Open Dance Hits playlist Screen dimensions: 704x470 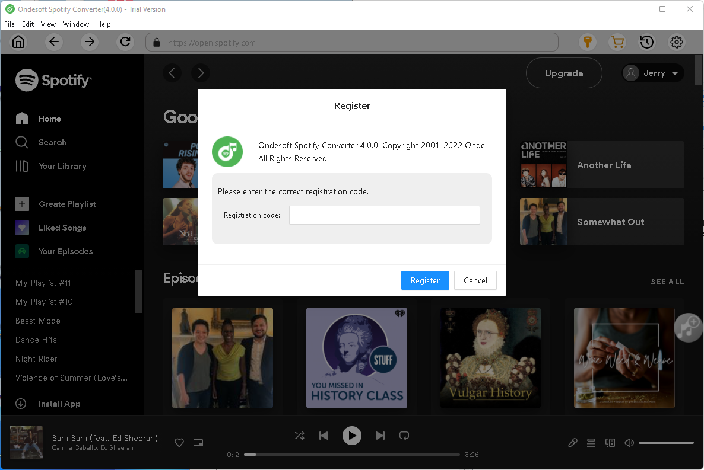coord(36,340)
